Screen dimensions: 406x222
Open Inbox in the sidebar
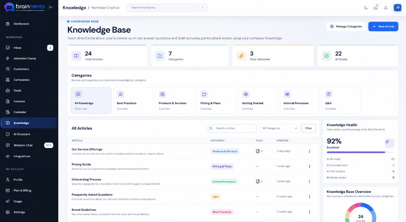29,48
